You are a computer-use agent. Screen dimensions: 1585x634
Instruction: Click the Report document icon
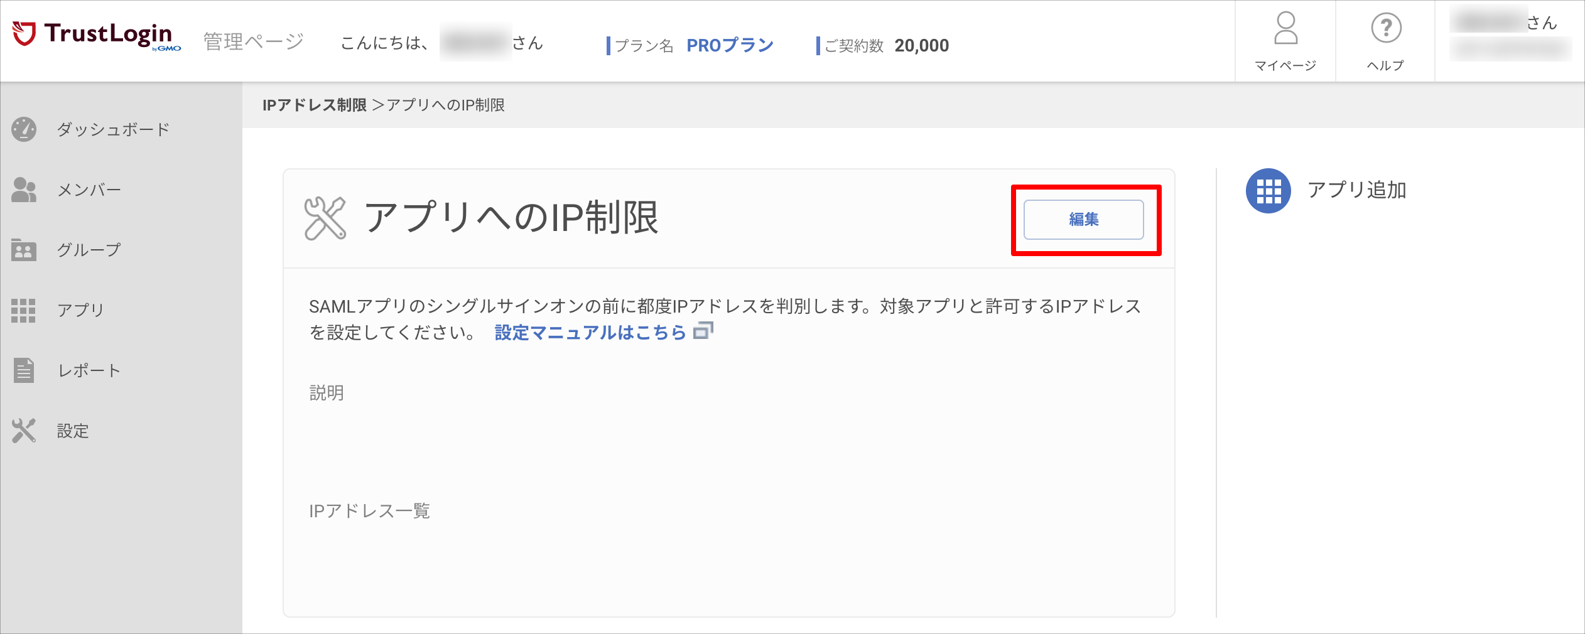(24, 370)
